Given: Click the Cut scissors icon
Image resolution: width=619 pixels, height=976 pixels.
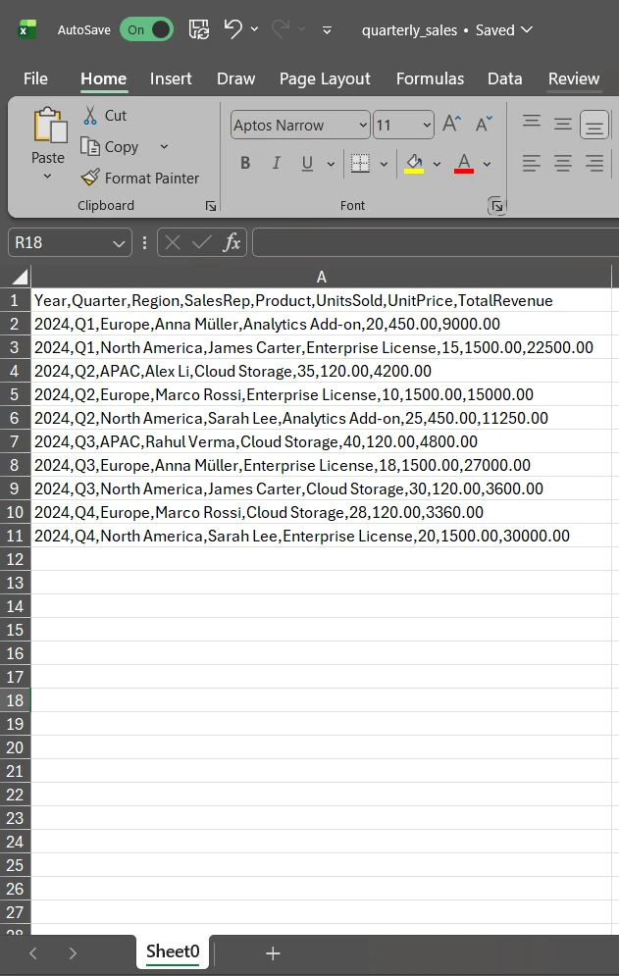Looking at the screenshot, I should [91, 116].
